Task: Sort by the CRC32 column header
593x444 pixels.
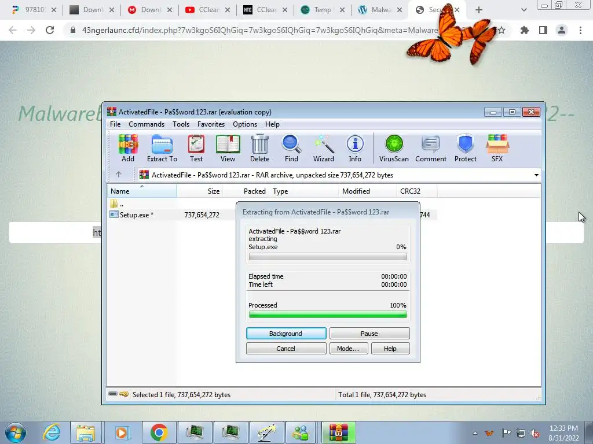Action: [x=416, y=191]
